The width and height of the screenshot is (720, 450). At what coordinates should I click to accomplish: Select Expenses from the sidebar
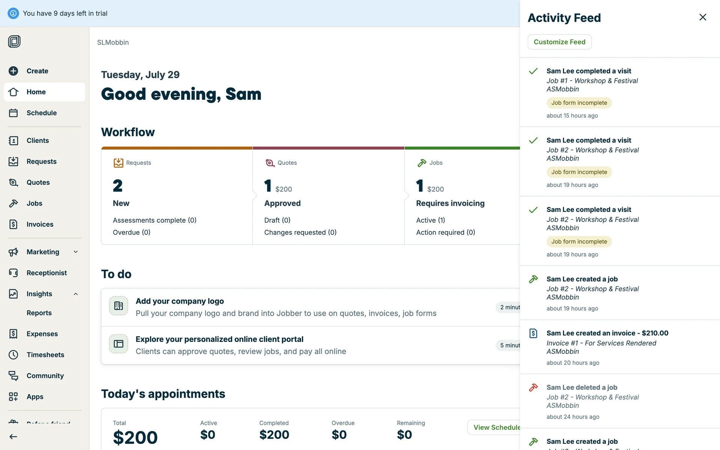pos(42,334)
